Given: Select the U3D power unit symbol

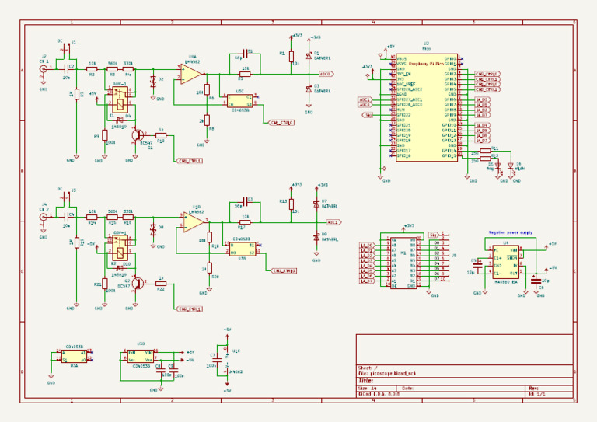Looking at the screenshot, I should point(141,356).
